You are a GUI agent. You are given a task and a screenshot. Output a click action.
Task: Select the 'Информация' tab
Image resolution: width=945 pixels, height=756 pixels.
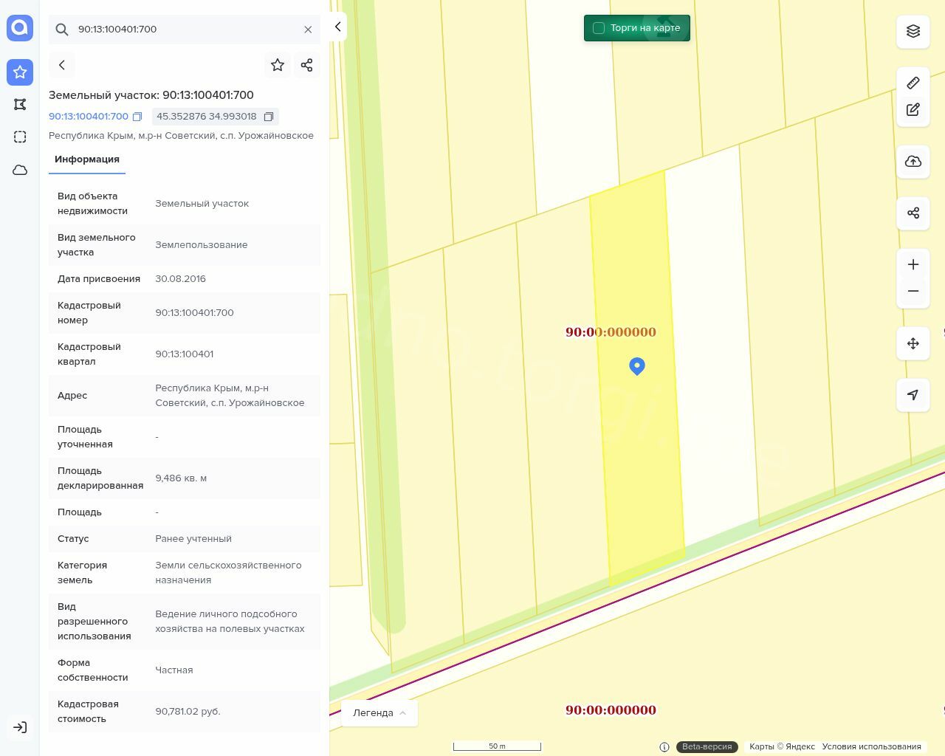[x=87, y=159]
